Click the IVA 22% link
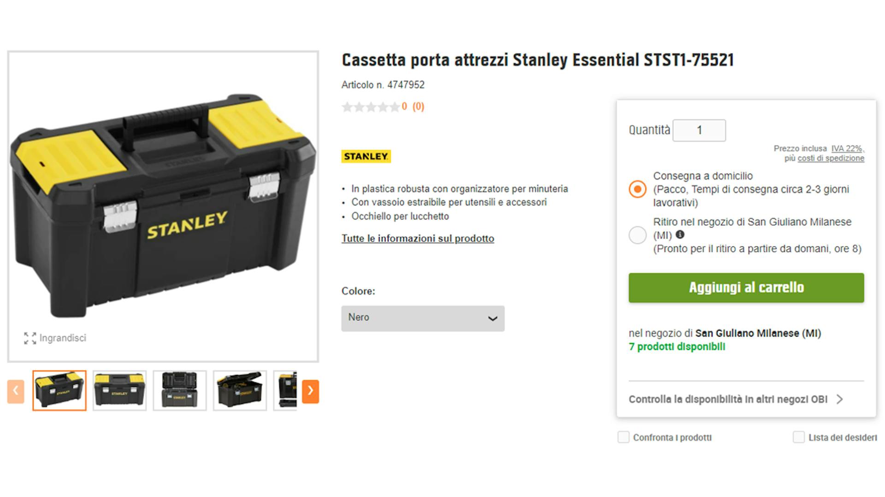 click(x=847, y=148)
